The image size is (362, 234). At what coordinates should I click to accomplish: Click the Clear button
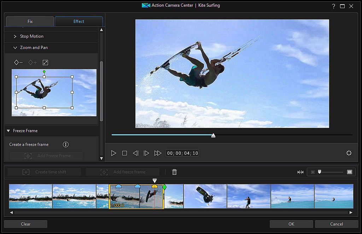[25, 224]
